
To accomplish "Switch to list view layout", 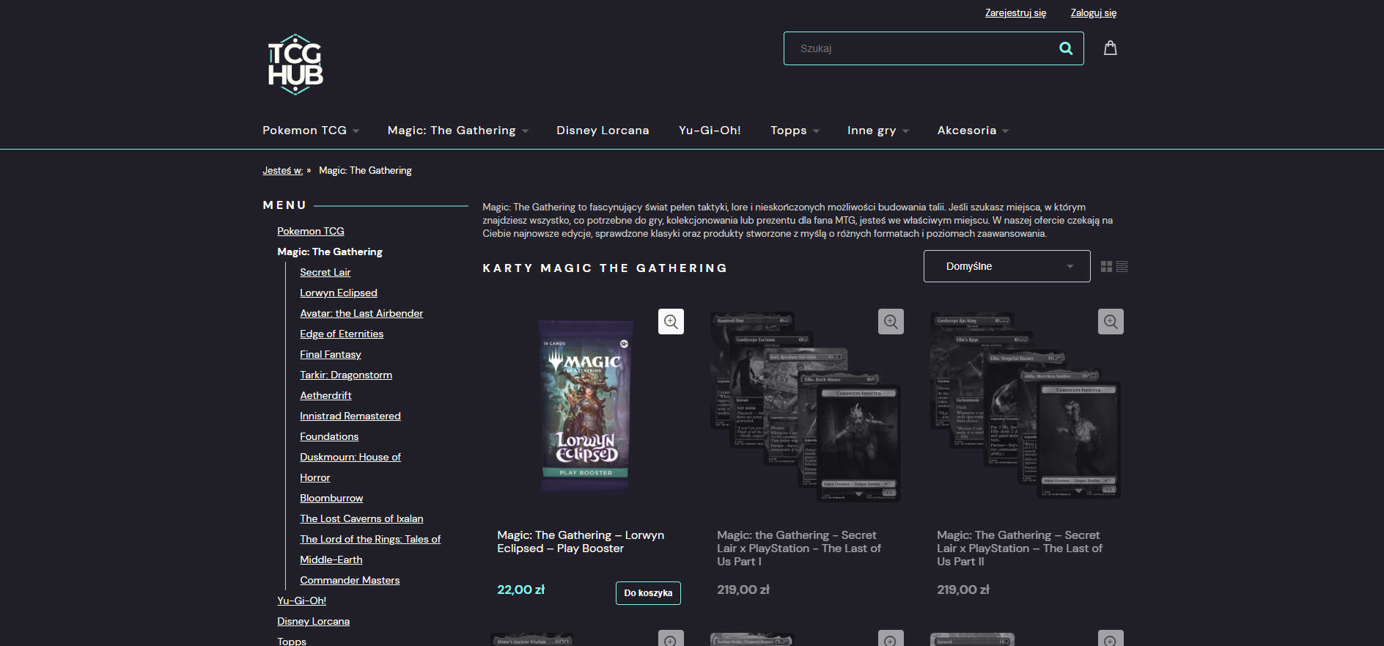I will [1122, 267].
